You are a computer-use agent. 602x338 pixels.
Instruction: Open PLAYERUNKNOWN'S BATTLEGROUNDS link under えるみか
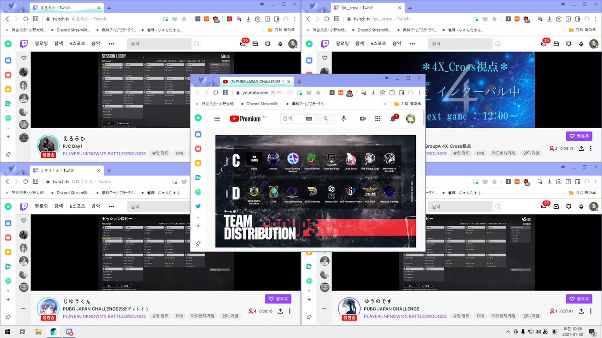104,154
